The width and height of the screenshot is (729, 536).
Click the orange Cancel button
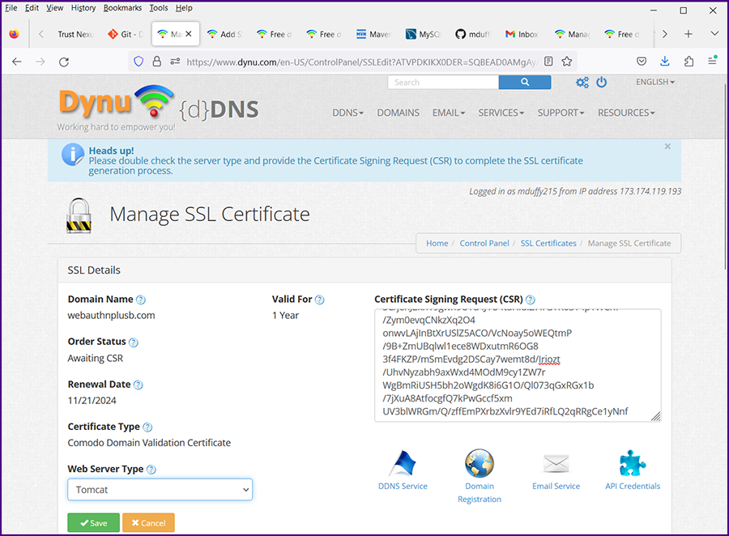[148, 523]
